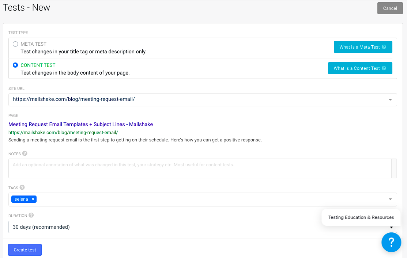This screenshot has height=258, width=407.
Task: Click the selena tag chip
Action: click(x=21, y=199)
